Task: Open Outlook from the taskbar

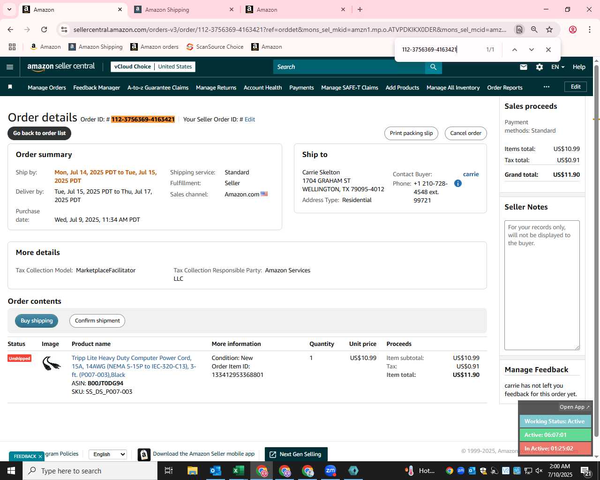Action: [x=215, y=471]
